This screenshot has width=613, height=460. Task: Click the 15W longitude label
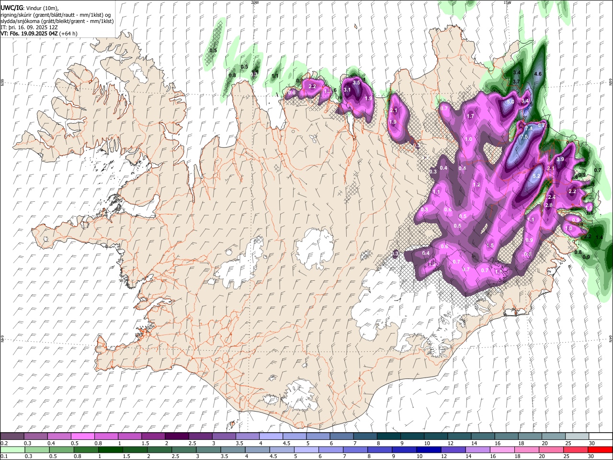(507, 2)
